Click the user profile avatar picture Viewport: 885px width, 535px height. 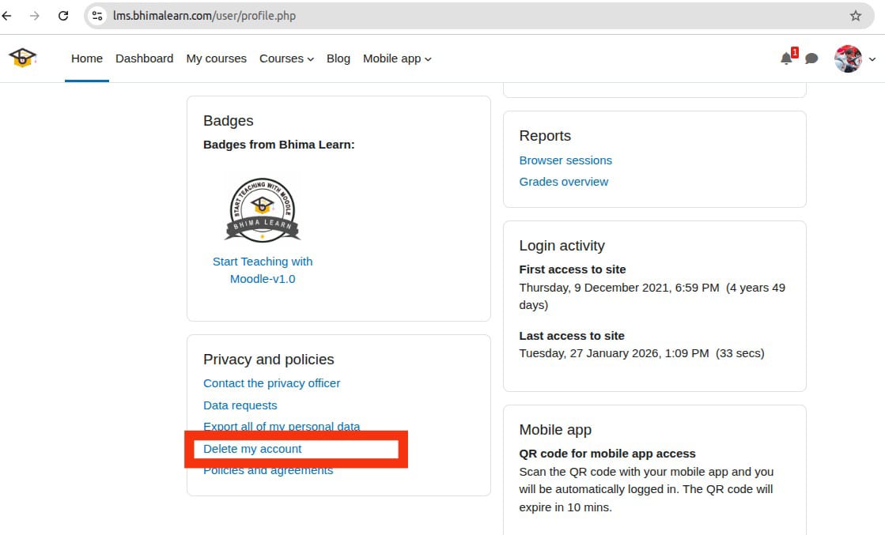pyautogui.click(x=848, y=58)
